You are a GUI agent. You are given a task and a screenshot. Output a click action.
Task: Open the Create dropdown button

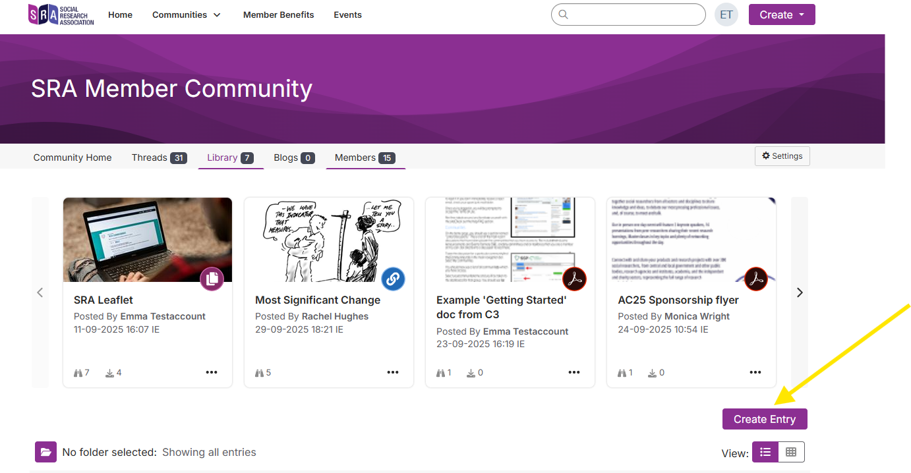pos(782,14)
